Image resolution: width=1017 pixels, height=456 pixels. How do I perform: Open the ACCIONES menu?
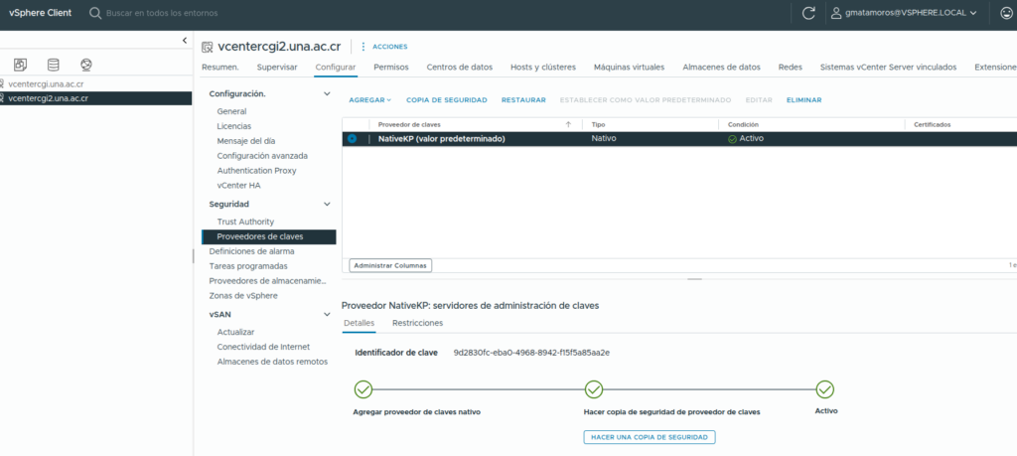383,47
